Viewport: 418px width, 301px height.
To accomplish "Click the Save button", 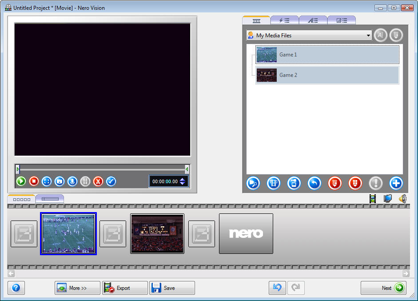I will (172, 288).
